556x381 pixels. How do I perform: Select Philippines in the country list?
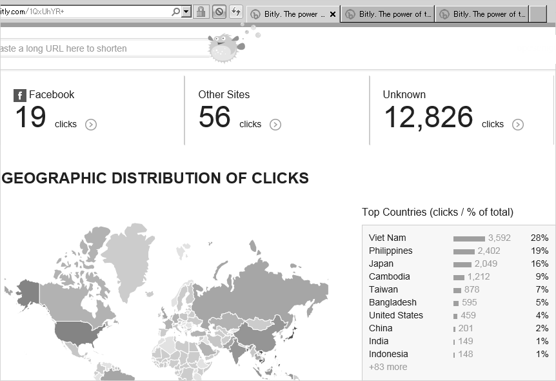point(390,251)
